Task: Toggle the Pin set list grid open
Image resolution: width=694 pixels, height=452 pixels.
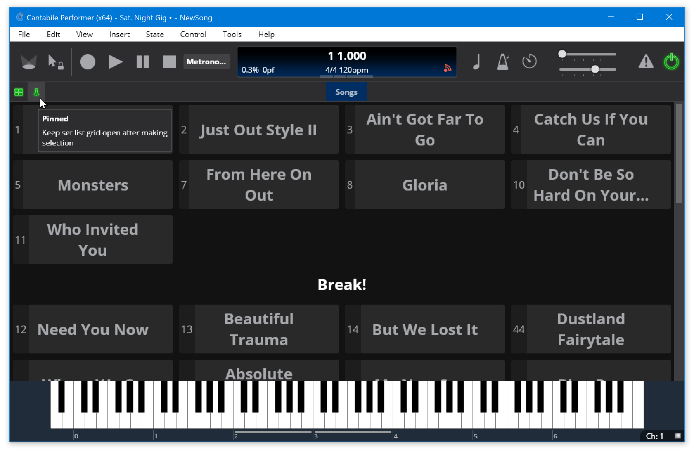Action: coord(37,92)
